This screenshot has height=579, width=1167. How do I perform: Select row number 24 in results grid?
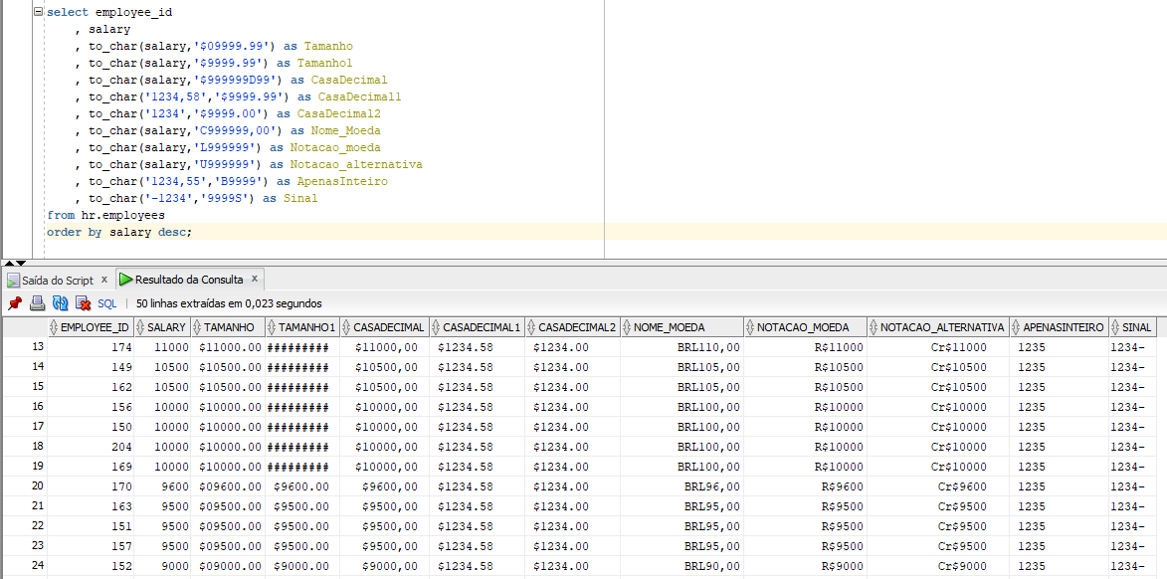pos(24,566)
